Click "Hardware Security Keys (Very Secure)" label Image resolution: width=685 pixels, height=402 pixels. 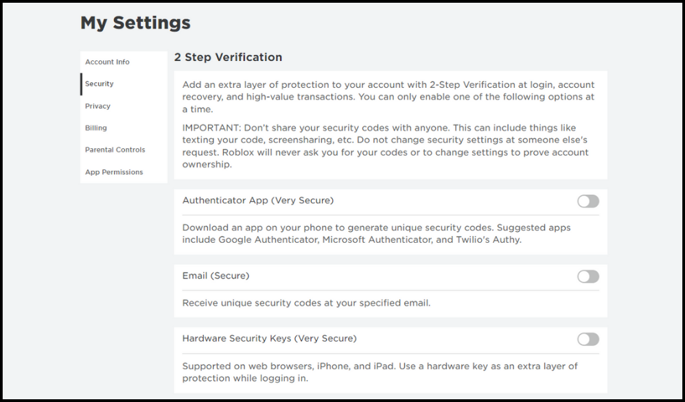[x=269, y=338]
